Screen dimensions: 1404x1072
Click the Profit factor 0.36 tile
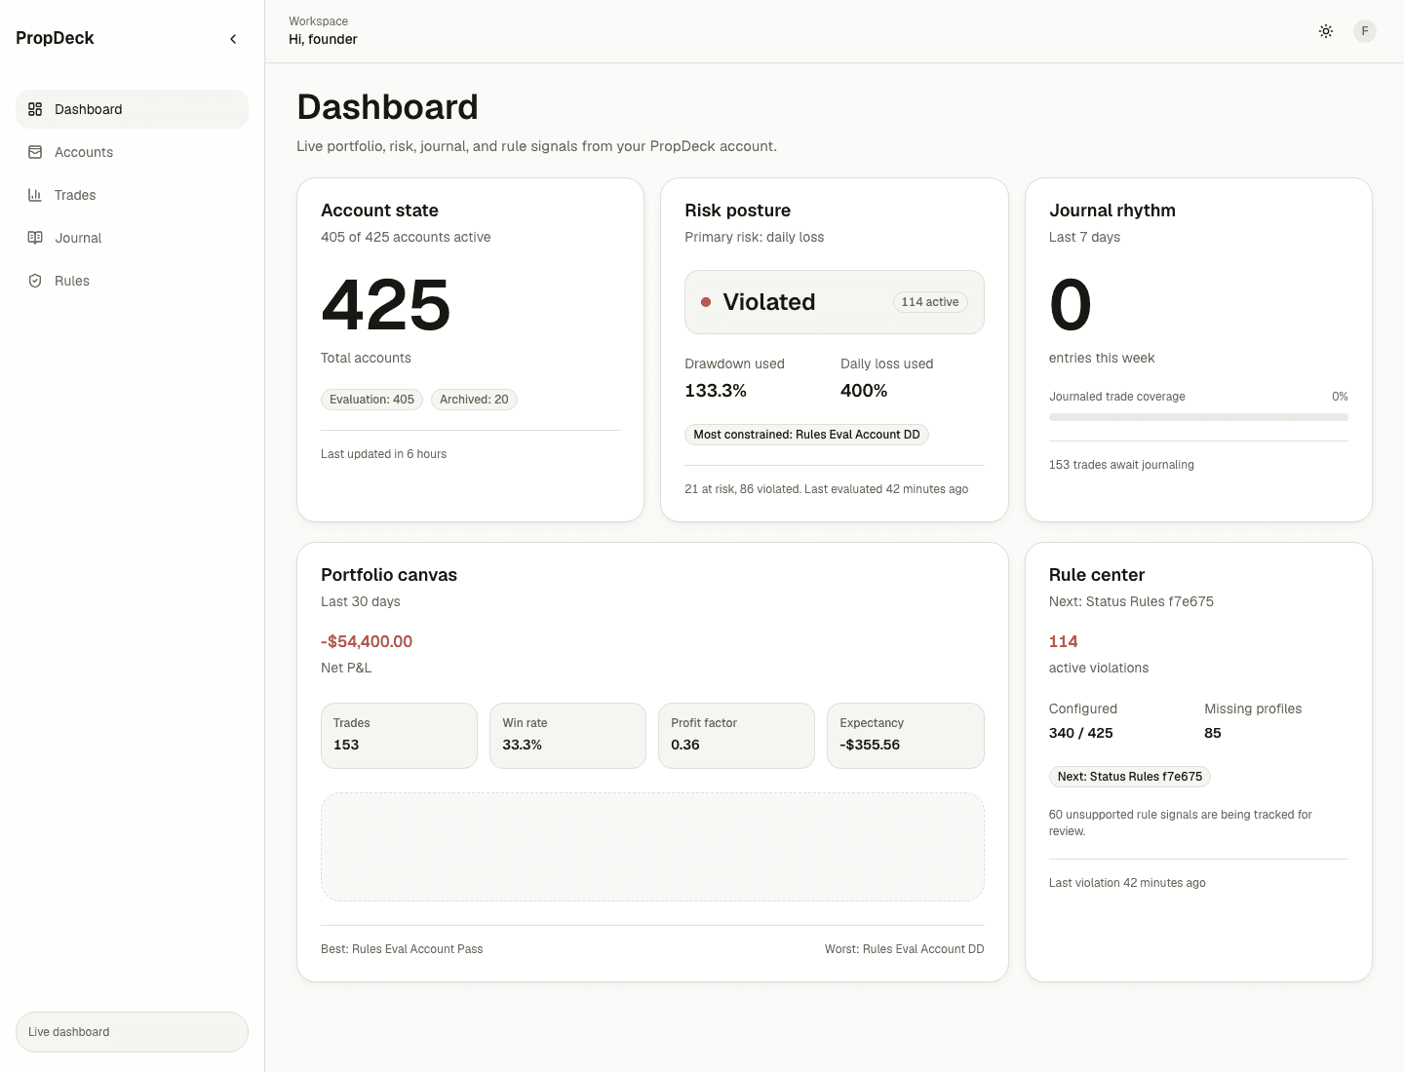(x=736, y=736)
